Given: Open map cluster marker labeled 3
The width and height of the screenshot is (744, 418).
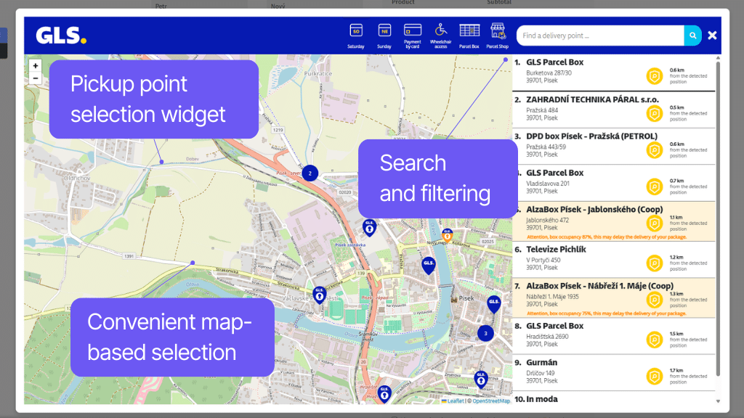Looking at the screenshot, I should click(485, 333).
